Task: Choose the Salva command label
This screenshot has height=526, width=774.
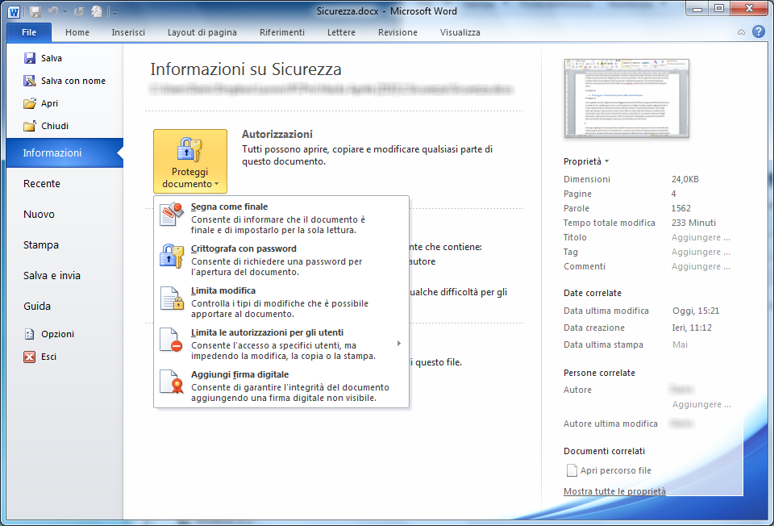Action: 52,58
